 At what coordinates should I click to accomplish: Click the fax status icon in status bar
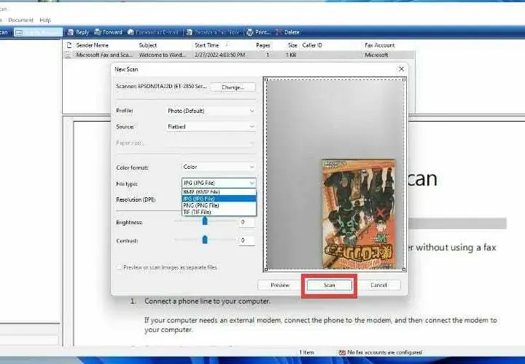342,352
